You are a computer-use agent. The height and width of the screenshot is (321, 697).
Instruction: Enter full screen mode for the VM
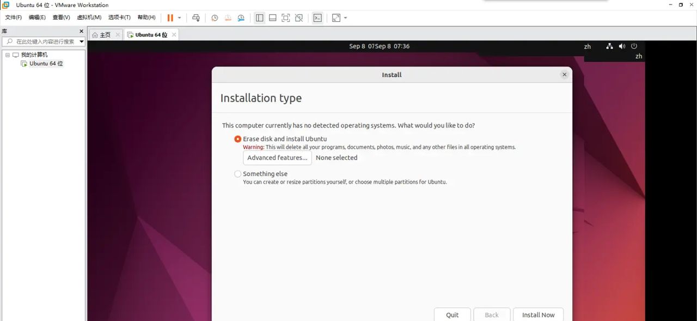(285, 17)
